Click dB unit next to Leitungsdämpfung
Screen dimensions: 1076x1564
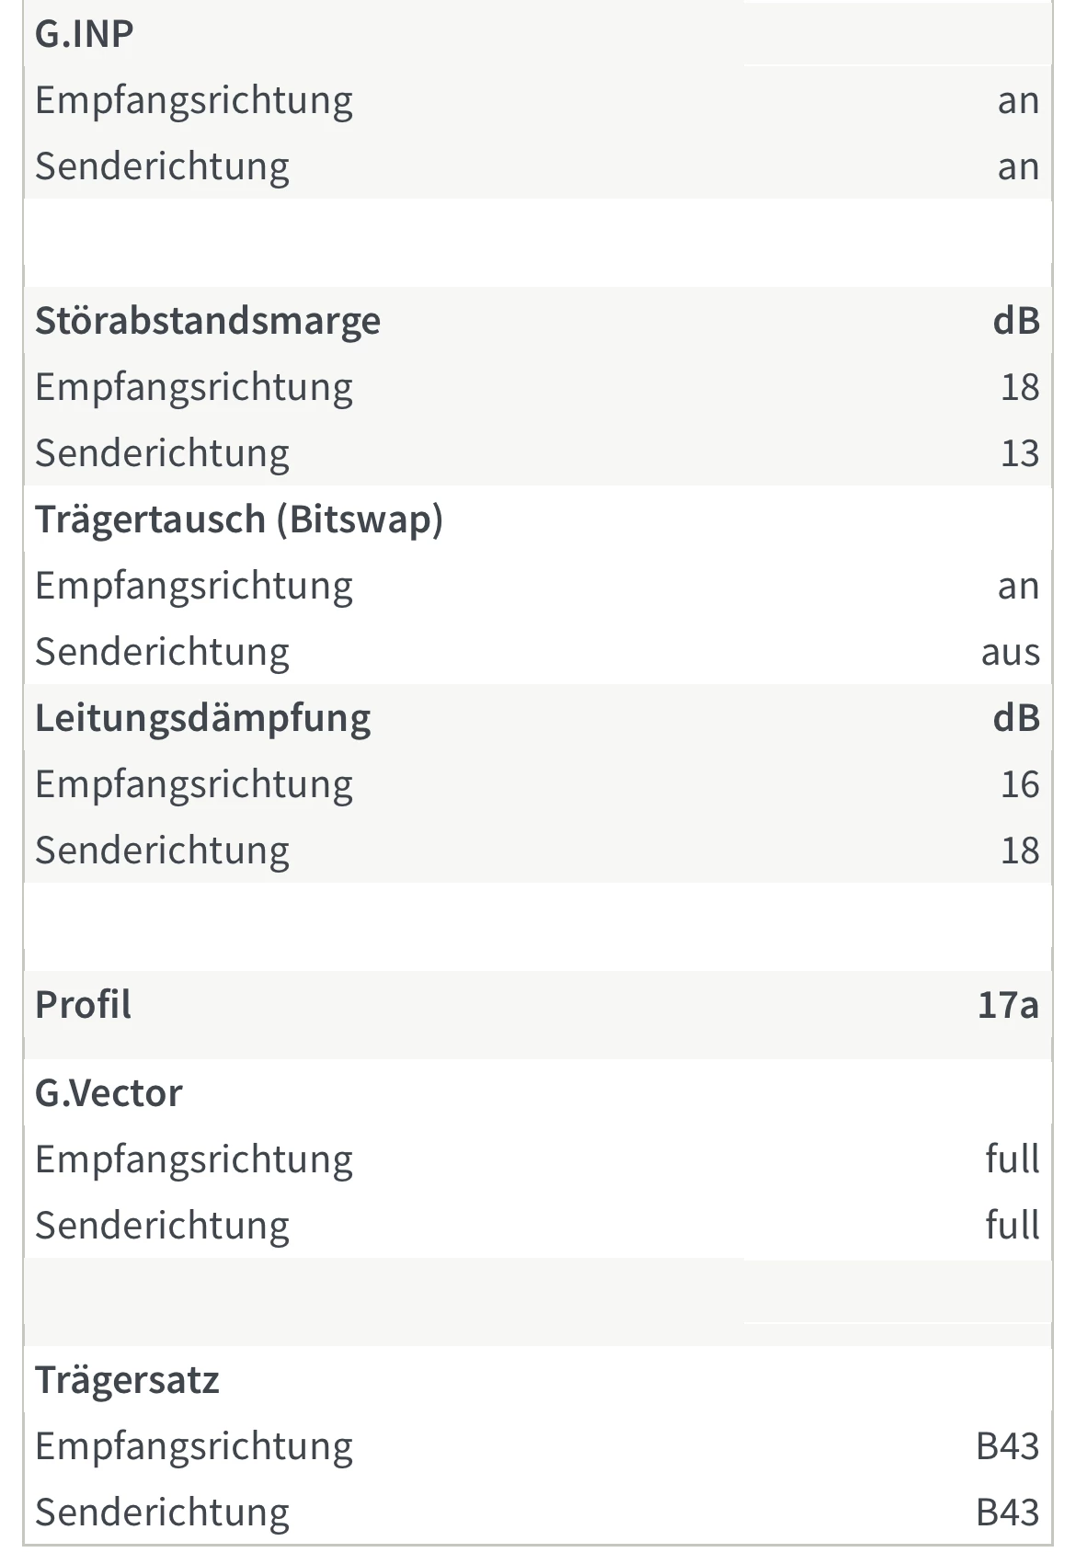point(1016,718)
